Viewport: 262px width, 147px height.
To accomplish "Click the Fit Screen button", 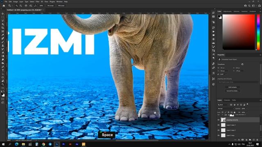I will tap(50, 6).
